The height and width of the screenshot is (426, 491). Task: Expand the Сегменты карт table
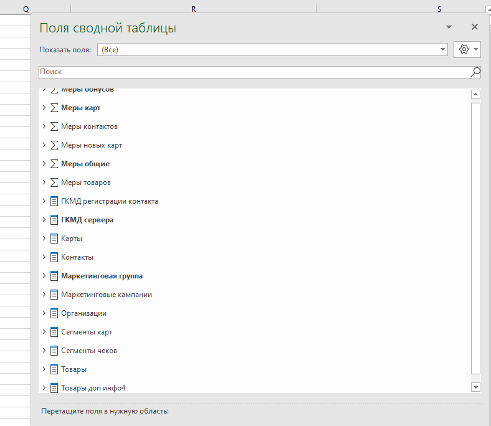click(x=44, y=332)
